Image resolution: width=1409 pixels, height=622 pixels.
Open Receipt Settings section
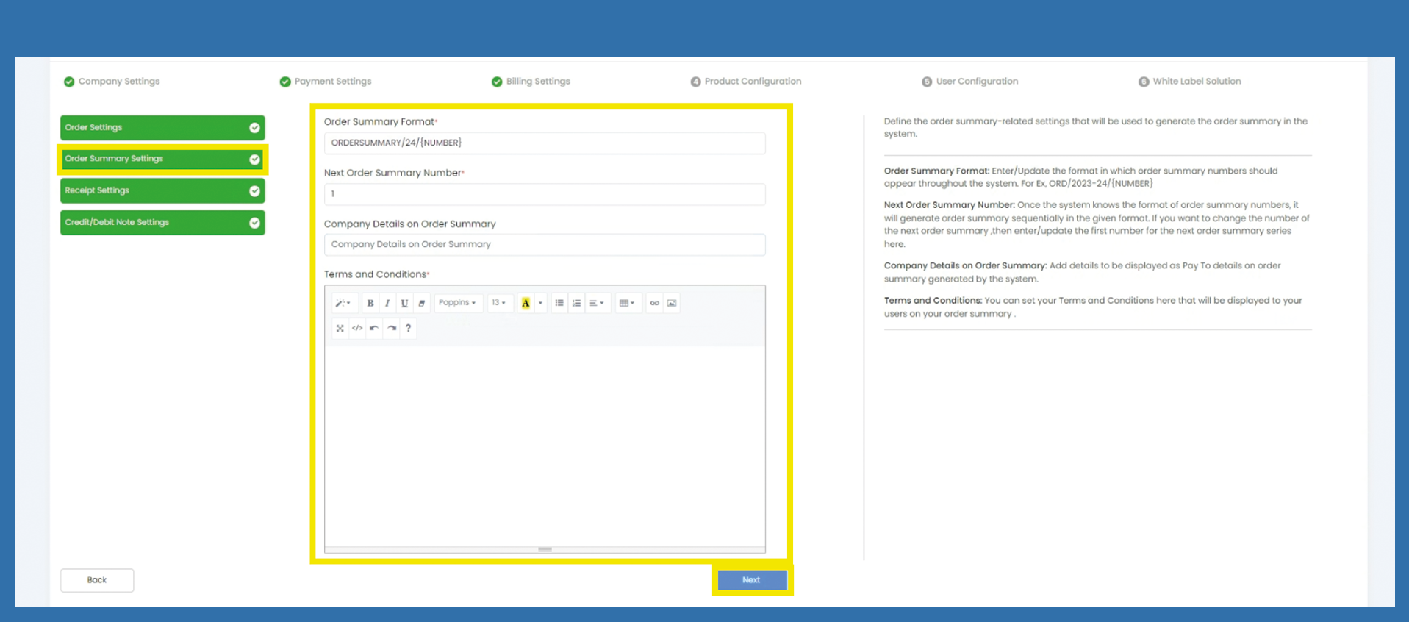(162, 190)
